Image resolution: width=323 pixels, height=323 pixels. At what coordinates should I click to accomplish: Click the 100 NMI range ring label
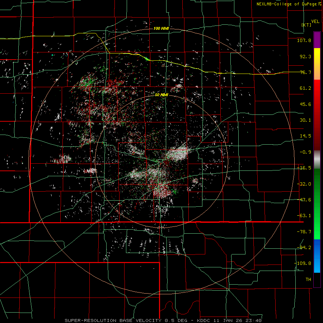click(161, 28)
